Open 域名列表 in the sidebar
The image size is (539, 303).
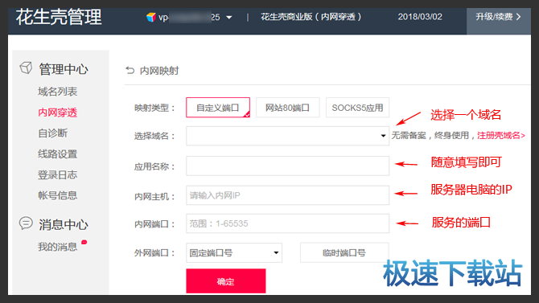pos(57,92)
